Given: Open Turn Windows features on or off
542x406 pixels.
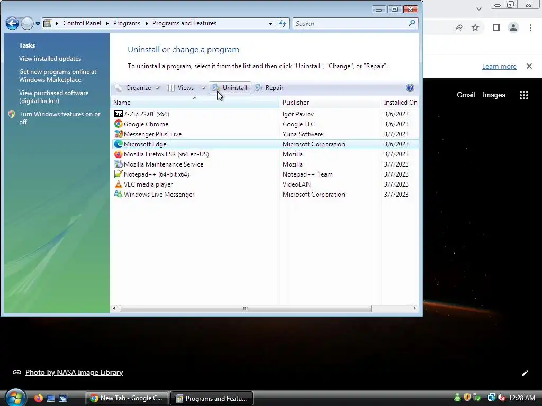Looking at the screenshot, I should tap(59, 118).
